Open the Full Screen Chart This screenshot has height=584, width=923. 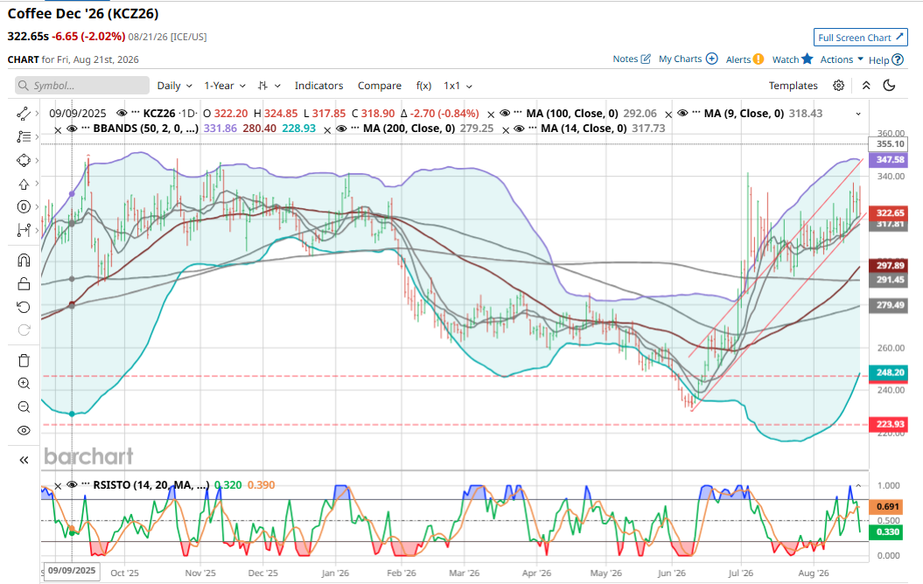point(861,37)
